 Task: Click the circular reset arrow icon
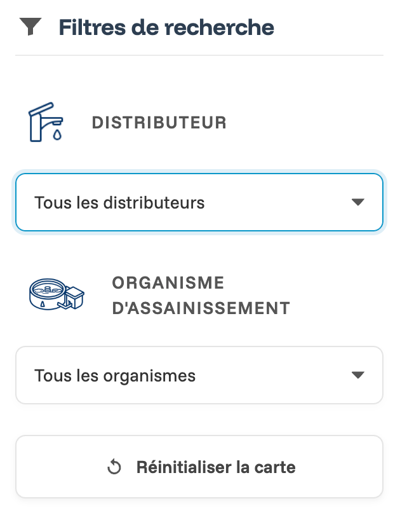[x=114, y=468]
